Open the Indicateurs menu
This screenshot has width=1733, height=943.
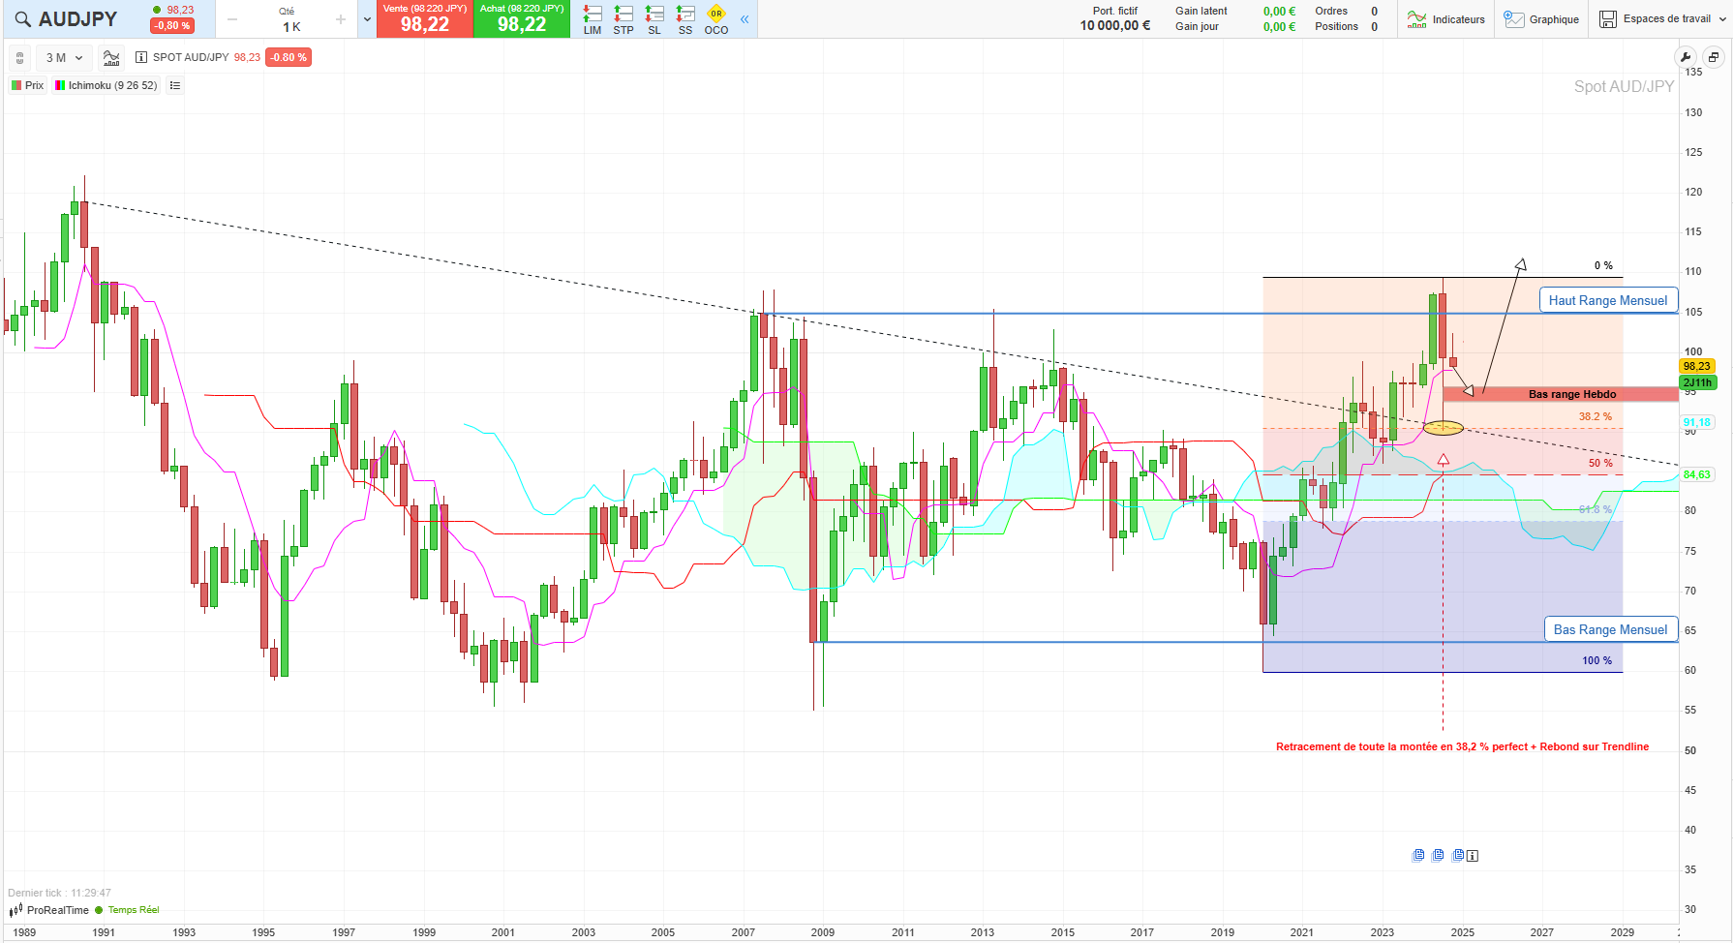click(x=1446, y=19)
